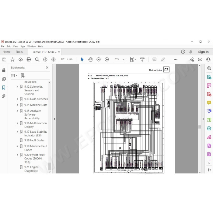Click the scrolling mode icon
Viewport: 213px width, 213px height.
[142, 59]
